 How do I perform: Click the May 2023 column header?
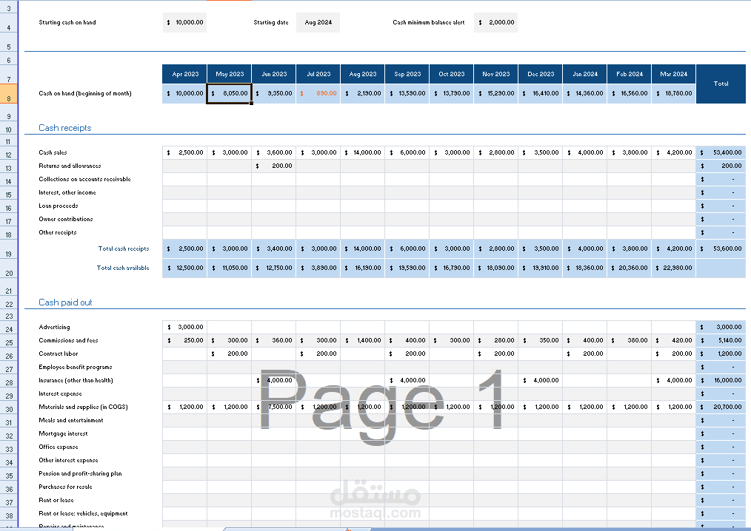(230, 74)
